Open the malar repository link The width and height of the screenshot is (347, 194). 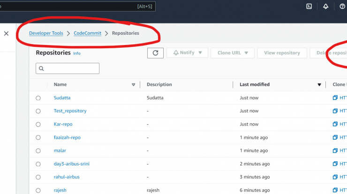(x=60, y=150)
